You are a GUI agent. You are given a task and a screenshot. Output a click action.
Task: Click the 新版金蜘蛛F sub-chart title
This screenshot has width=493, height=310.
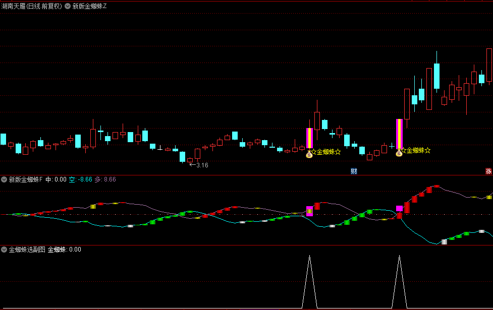(x=25, y=179)
